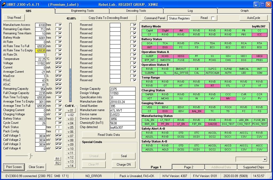Go to the Decoding Tools tab
The width and height of the screenshot is (273, 180).
click(x=136, y=11)
